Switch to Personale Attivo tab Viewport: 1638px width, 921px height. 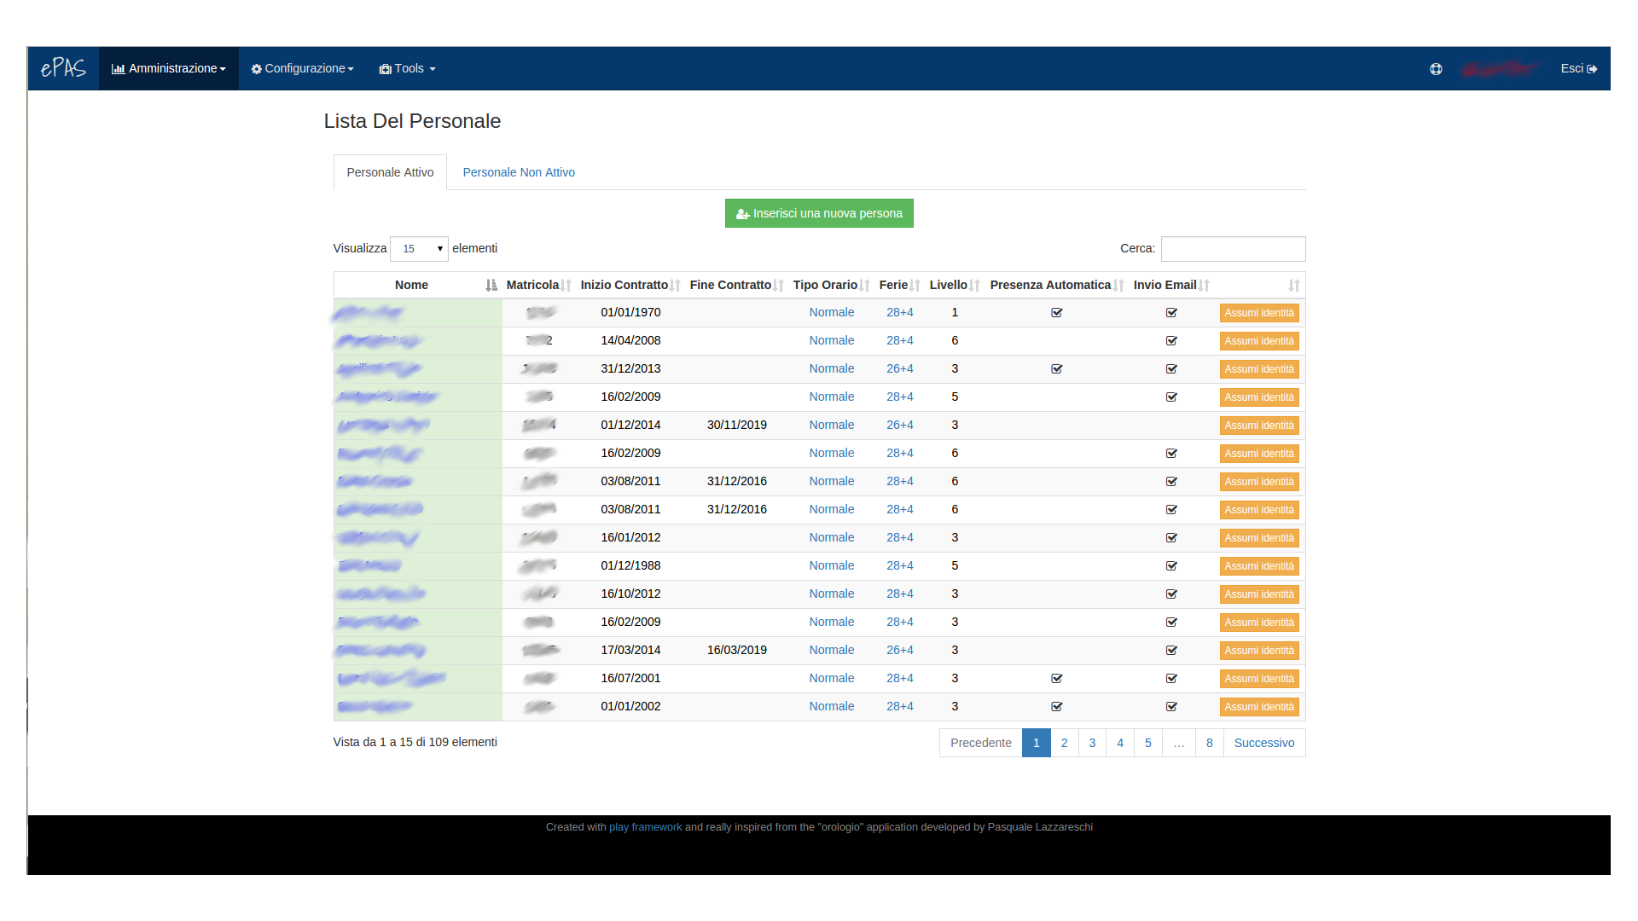390,172
